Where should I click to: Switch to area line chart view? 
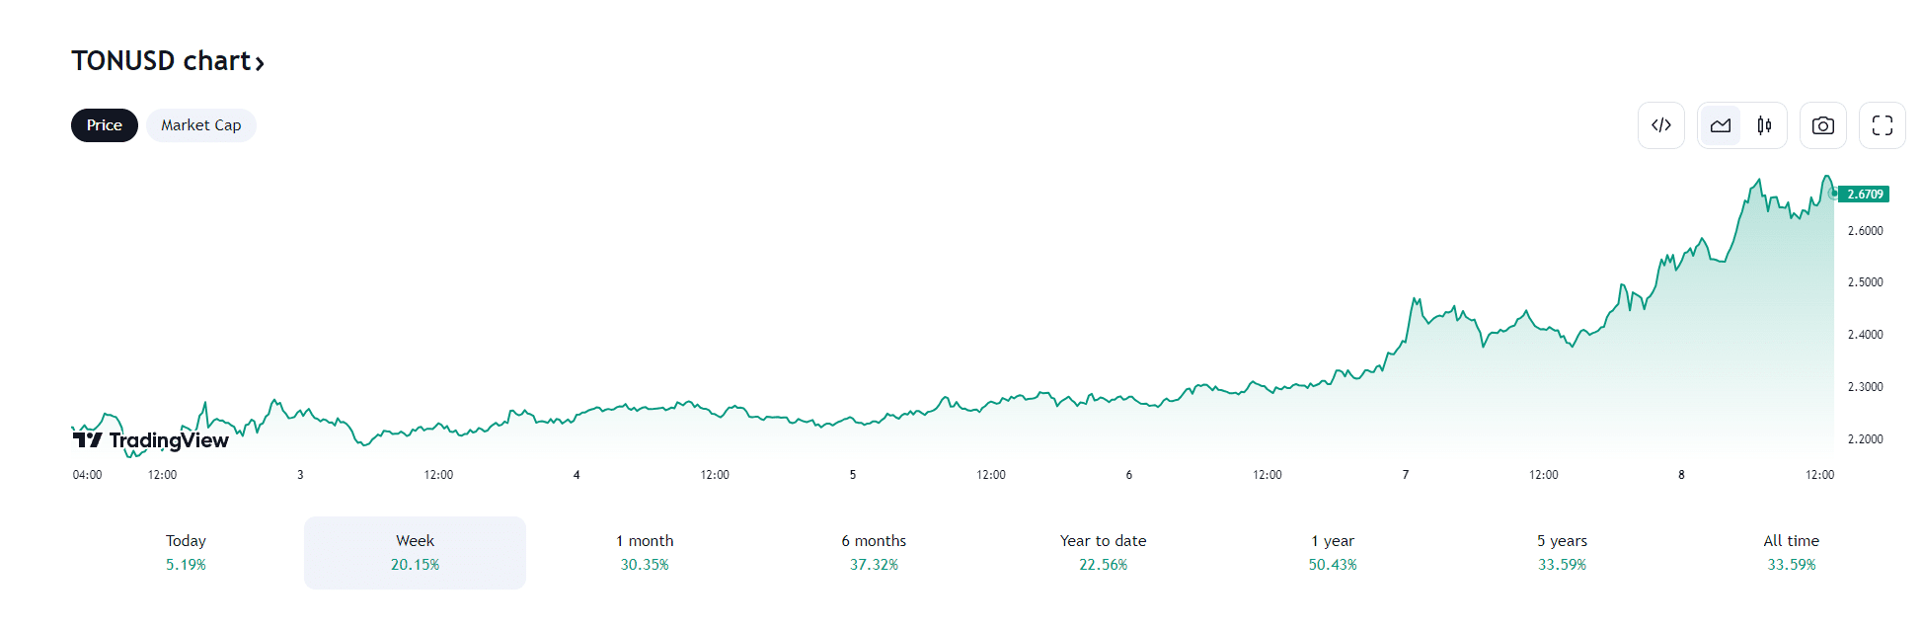click(x=1721, y=125)
